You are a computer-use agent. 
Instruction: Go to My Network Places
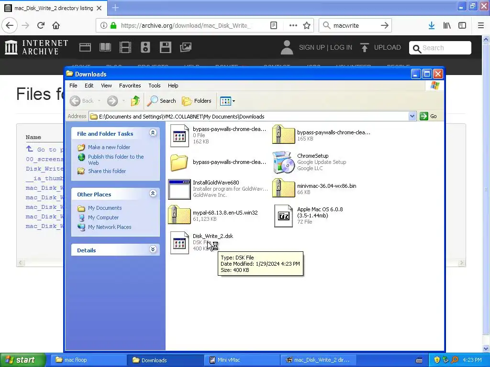pyautogui.click(x=110, y=227)
